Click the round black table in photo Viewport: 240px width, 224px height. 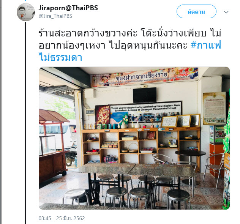coord(190,153)
